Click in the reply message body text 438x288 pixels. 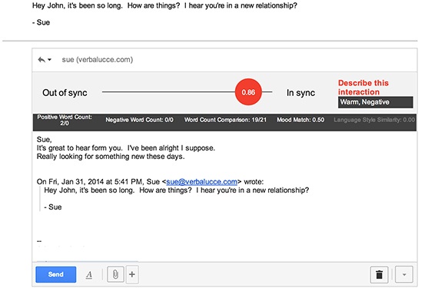pos(126,148)
